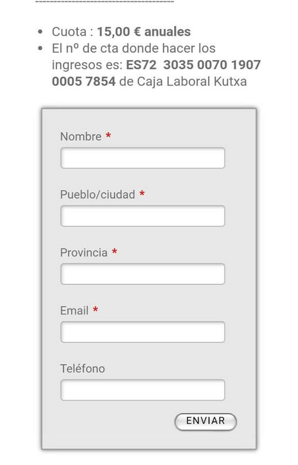
Task: Click red asterisk beside Nombre
Action: 108,136
